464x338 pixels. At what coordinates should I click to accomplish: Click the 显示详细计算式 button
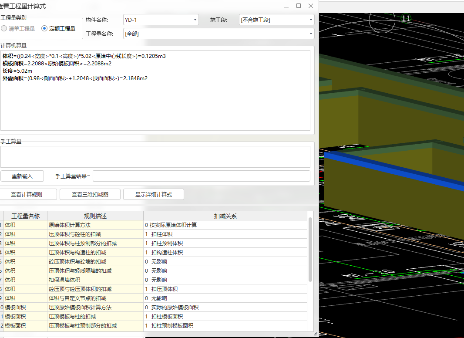tap(154, 194)
